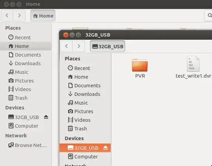Open Pictures in 32GB_USB window sidebar

85,112
